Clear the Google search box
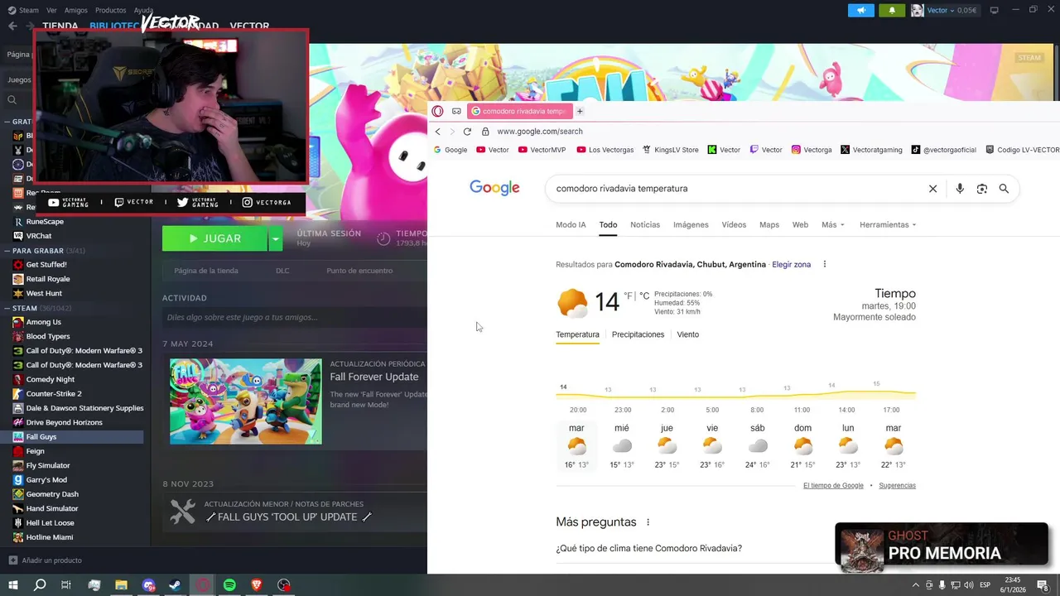 click(x=932, y=189)
